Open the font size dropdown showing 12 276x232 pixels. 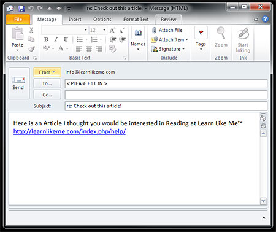coord(104,30)
